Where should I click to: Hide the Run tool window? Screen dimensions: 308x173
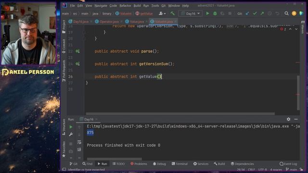coord(296,119)
